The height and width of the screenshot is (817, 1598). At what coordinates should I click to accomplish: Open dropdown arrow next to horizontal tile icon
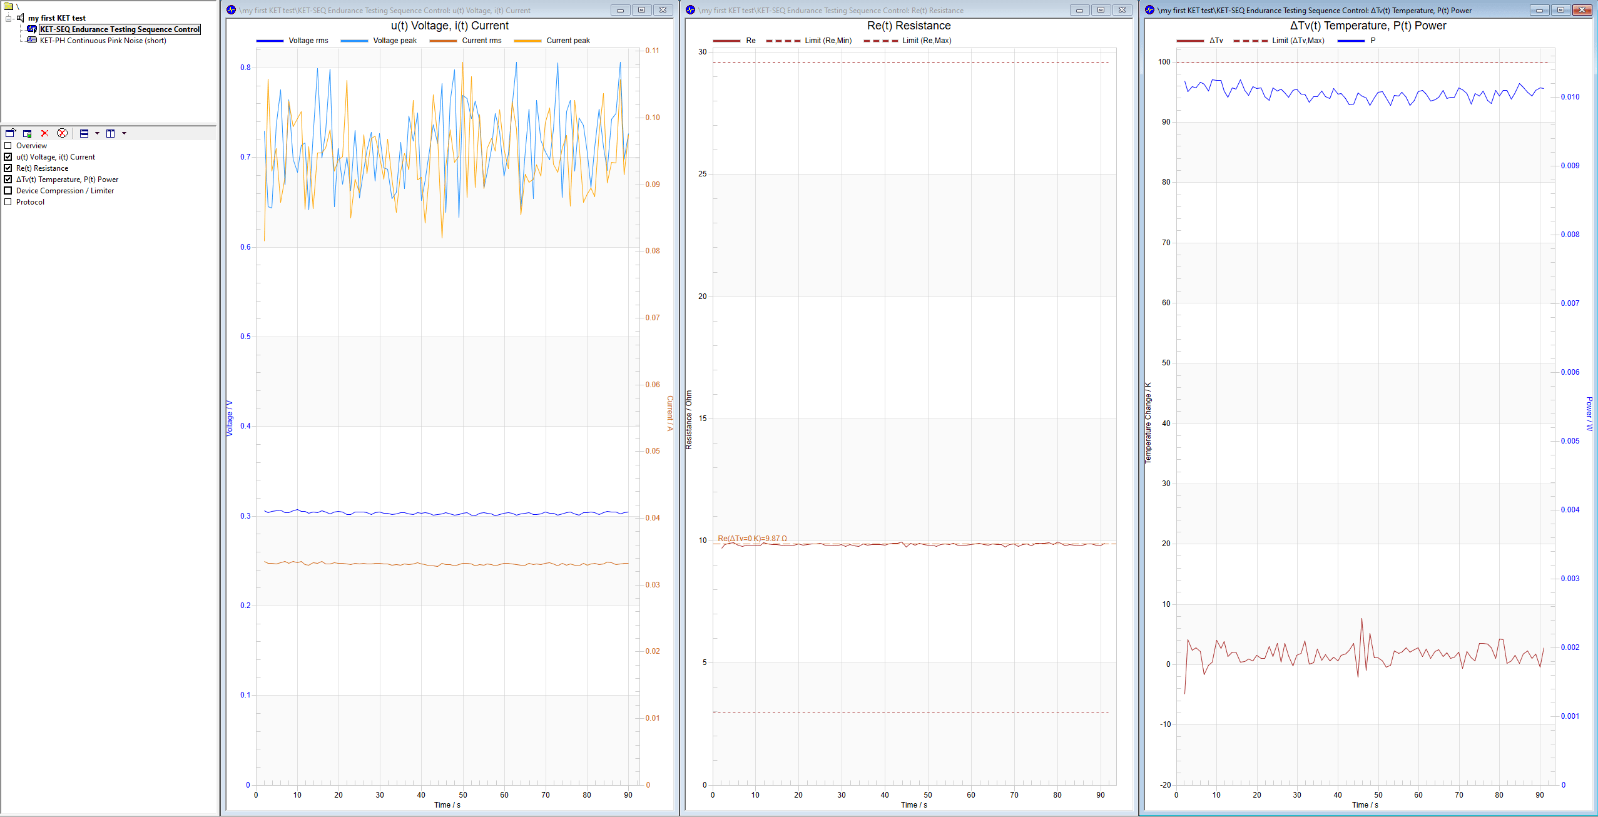(x=97, y=133)
